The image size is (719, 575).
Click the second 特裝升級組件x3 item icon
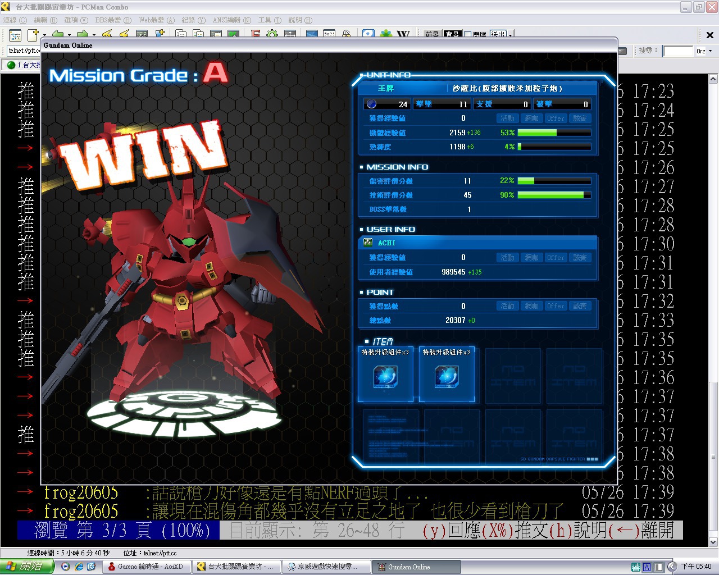(x=447, y=377)
